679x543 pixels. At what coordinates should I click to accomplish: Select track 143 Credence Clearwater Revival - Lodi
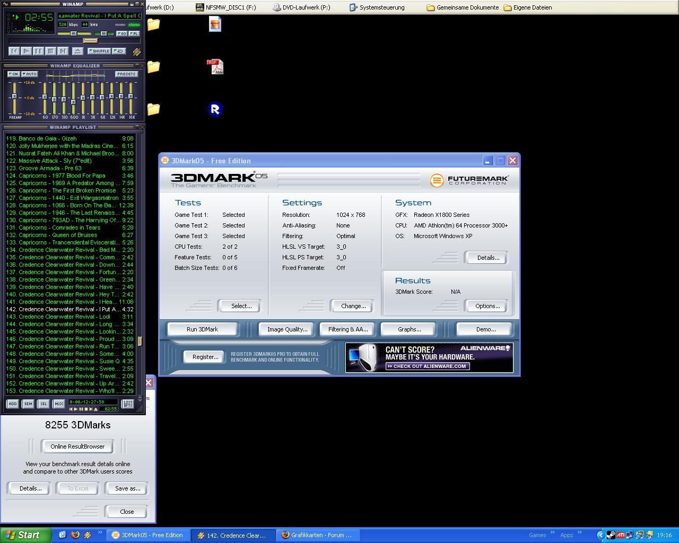coord(70,317)
